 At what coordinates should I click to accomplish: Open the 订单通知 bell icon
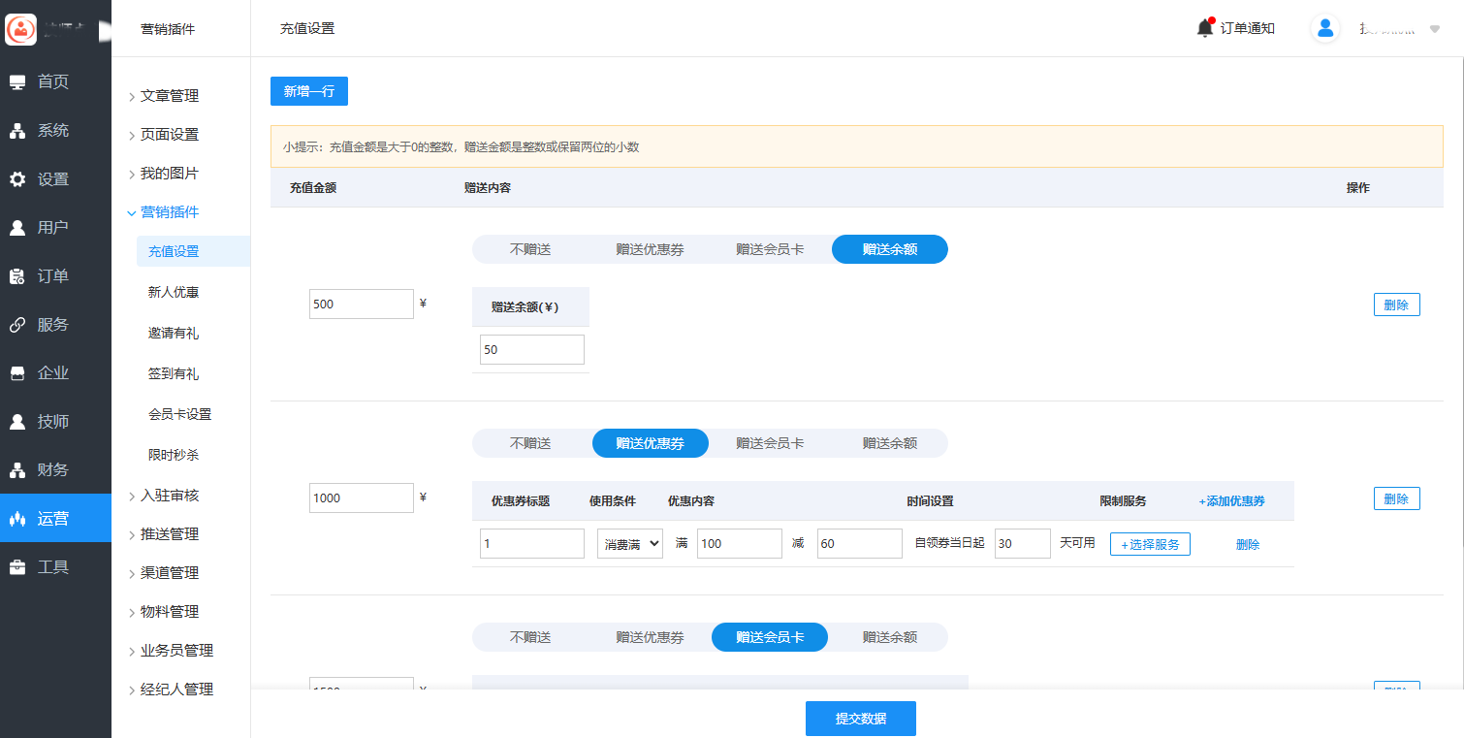1205,28
